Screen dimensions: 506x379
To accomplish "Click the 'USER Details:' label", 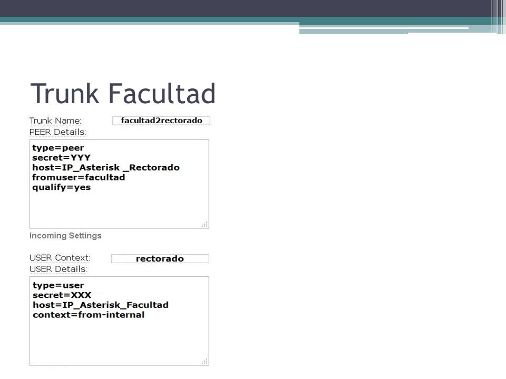I will 59,269.
